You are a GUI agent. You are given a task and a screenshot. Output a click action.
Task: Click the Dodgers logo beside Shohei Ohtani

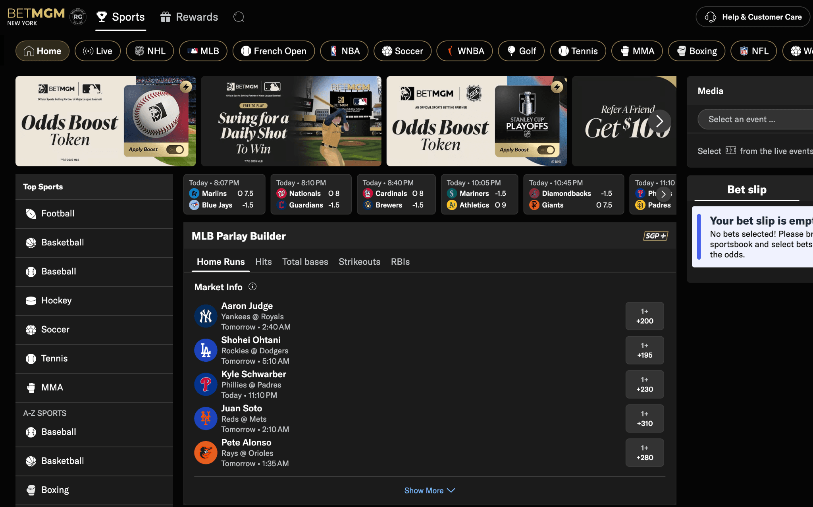(206, 350)
